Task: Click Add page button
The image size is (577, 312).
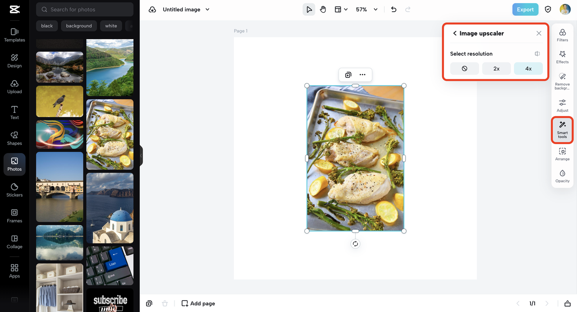Action: click(x=198, y=303)
